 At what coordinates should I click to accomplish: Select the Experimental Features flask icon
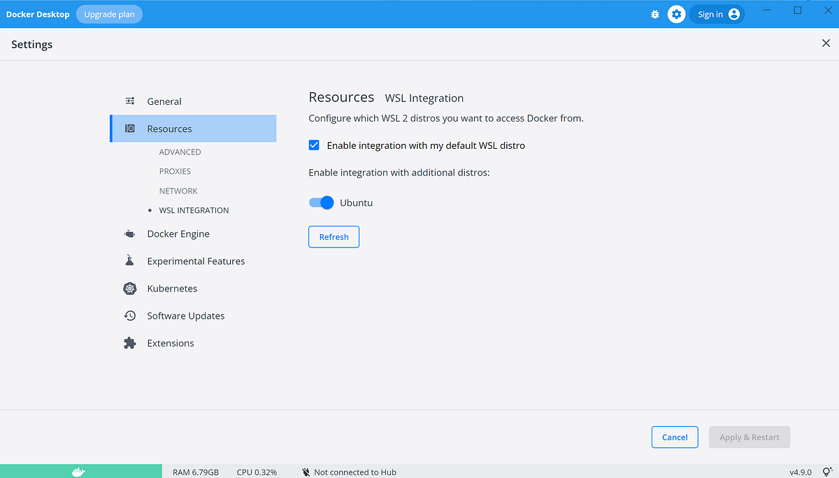click(x=129, y=261)
